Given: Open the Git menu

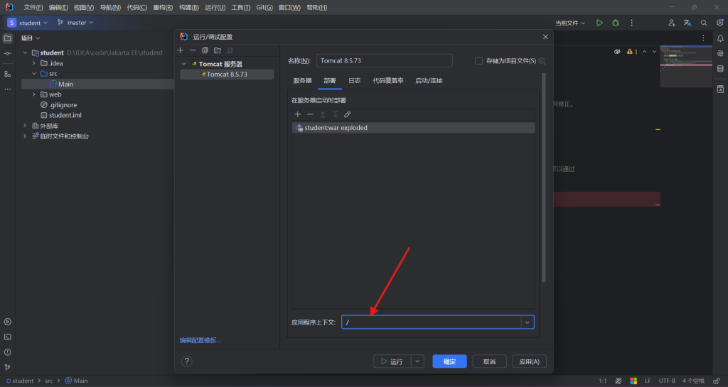Looking at the screenshot, I should (264, 7).
